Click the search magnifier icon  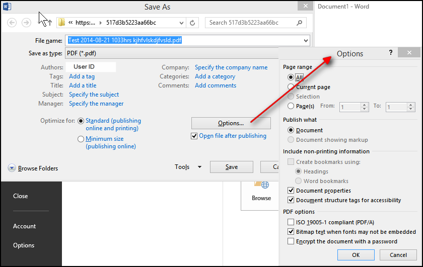point(299,23)
